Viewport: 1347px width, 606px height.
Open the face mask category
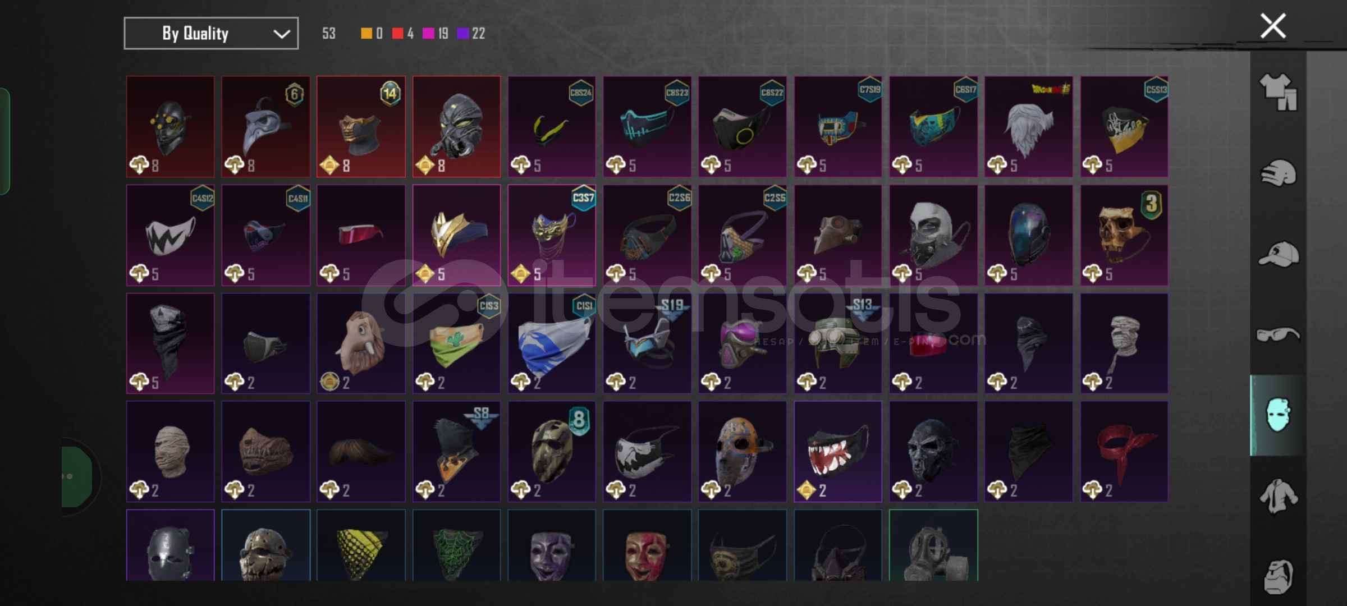click(1278, 415)
